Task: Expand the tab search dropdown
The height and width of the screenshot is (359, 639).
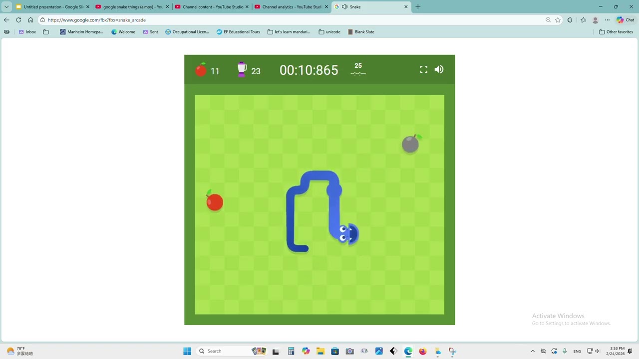Action: [6, 7]
